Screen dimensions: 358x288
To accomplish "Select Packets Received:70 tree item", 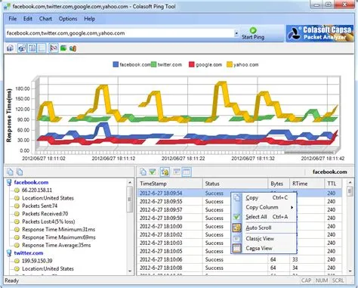I will click(x=45, y=214).
